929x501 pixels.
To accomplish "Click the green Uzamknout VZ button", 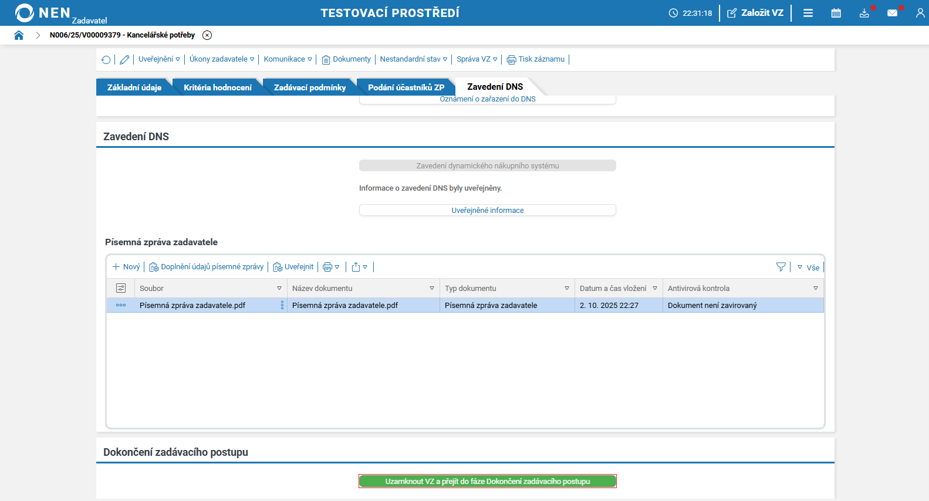I will (487, 481).
